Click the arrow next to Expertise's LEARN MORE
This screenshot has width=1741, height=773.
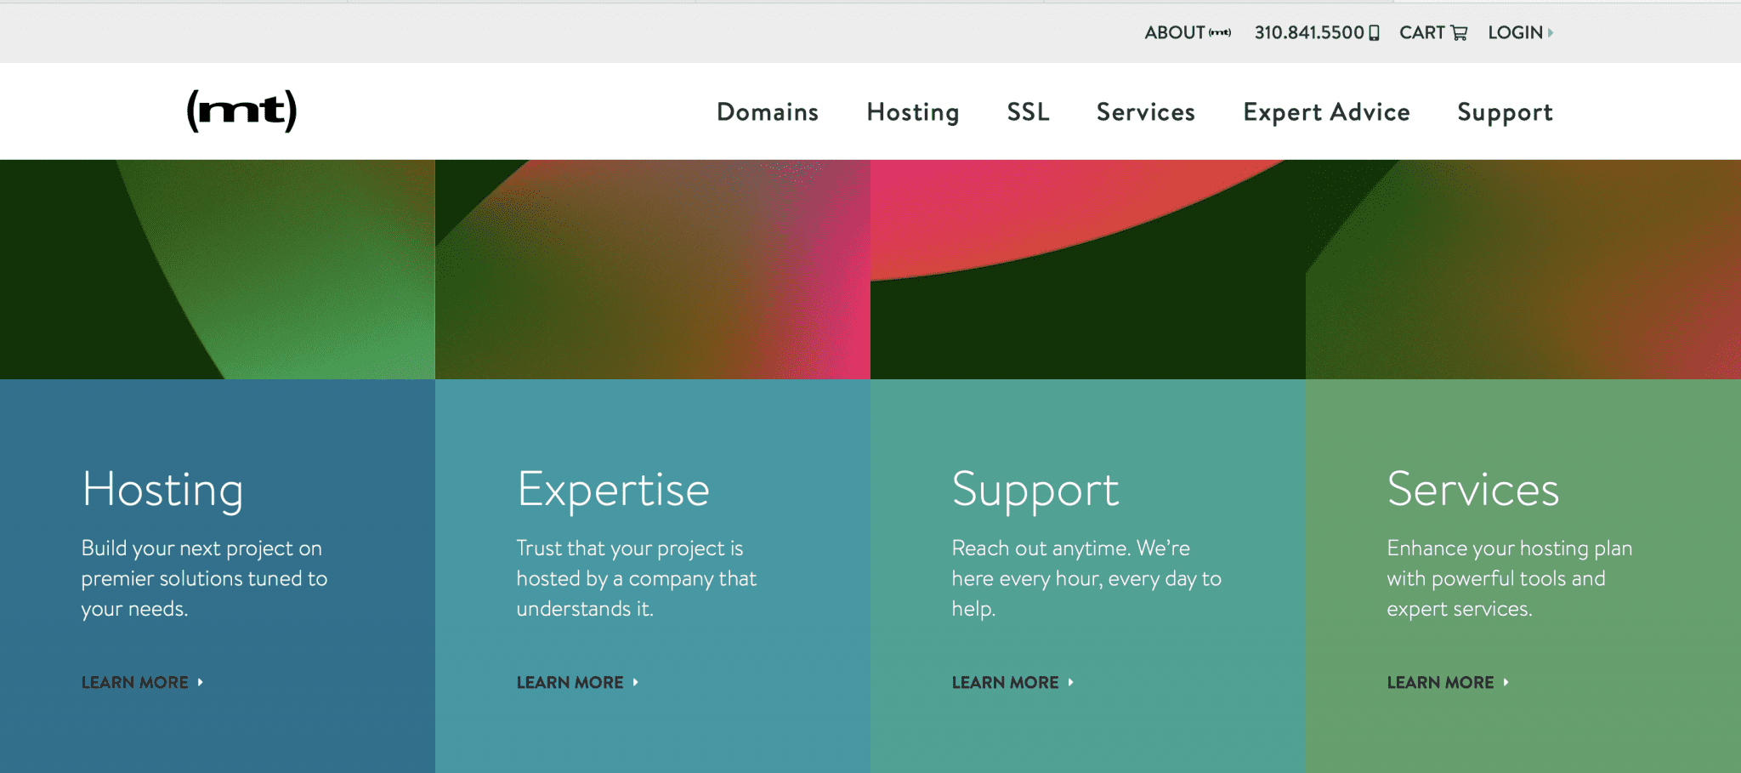[x=637, y=682]
